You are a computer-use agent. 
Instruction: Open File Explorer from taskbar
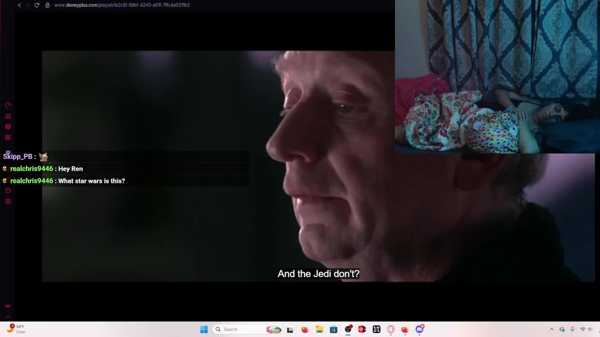tap(319, 330)
